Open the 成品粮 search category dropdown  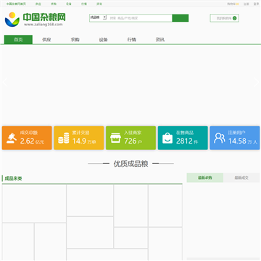pyautogui.click(x=98, y=17)
